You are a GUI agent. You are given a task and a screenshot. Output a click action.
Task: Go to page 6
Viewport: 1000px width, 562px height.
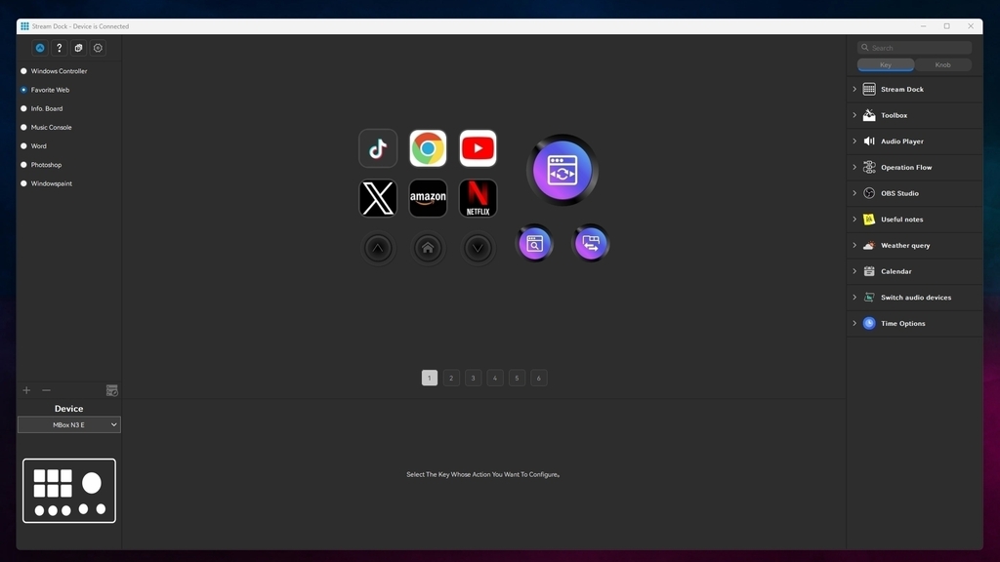click(539, 378)
